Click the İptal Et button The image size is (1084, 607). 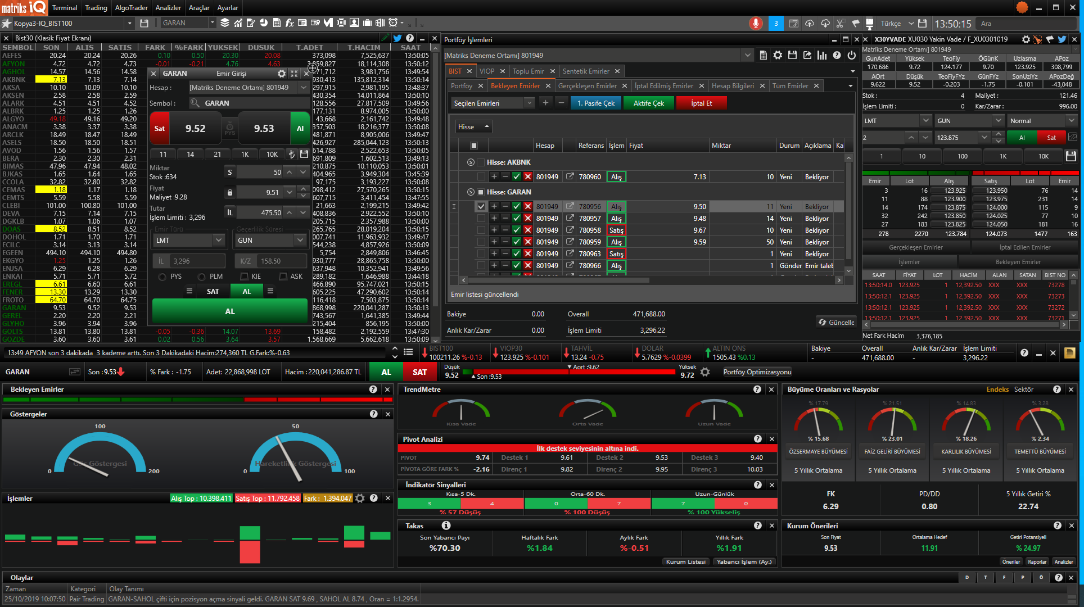701,103
